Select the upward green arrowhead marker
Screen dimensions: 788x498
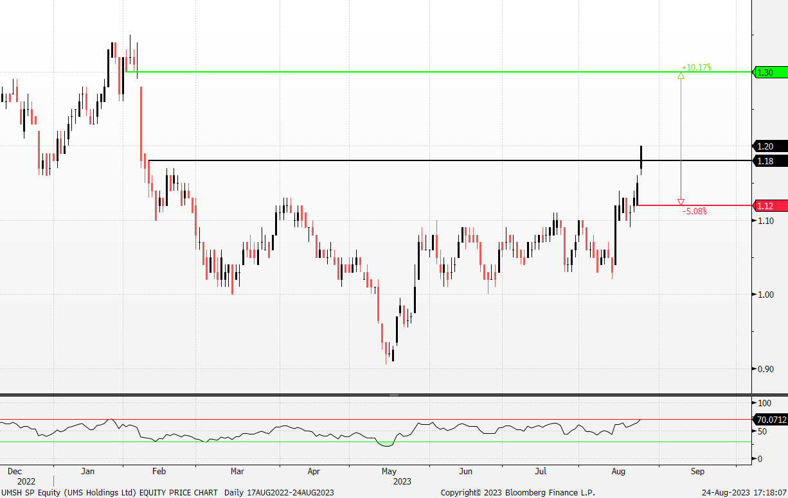681,76
